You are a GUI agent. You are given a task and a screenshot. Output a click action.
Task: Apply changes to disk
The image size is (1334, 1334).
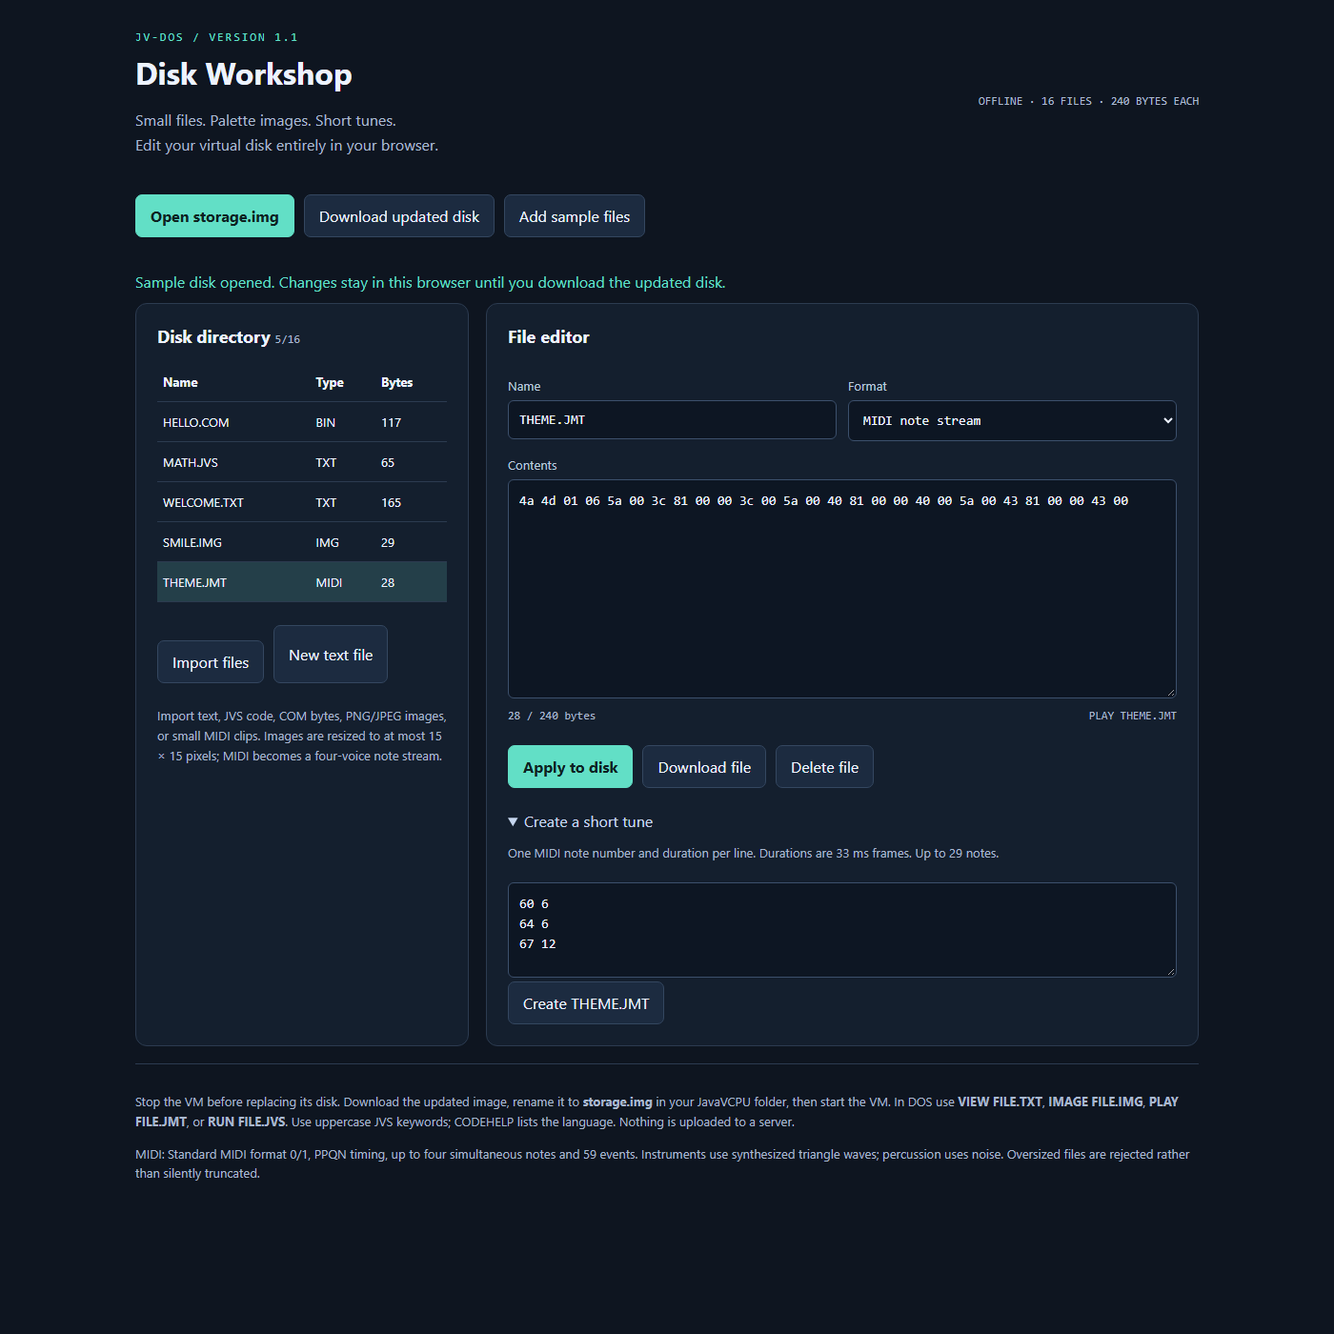click(x=570, y=767)
